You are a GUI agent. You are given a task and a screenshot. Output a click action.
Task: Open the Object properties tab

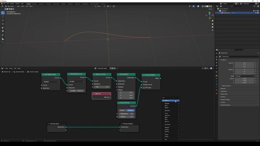(217, 76)
